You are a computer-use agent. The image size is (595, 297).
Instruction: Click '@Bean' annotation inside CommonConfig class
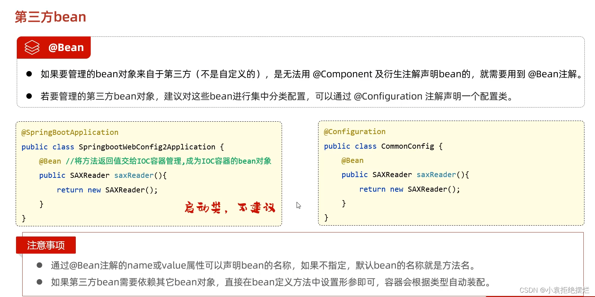tap(352, 160)
